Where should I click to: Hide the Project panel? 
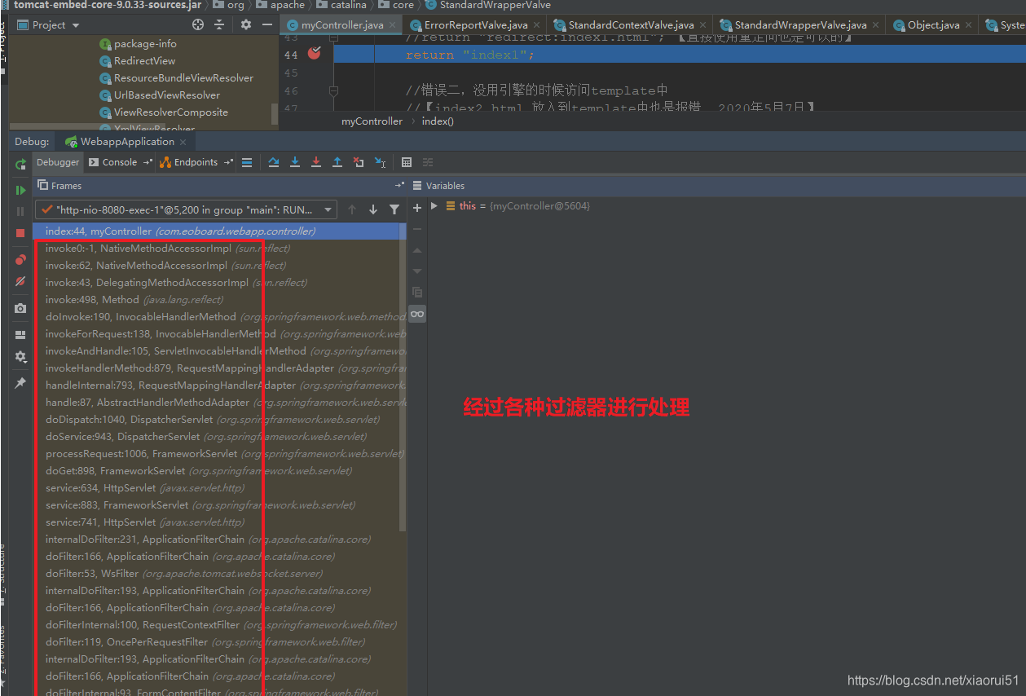(269, 25)
